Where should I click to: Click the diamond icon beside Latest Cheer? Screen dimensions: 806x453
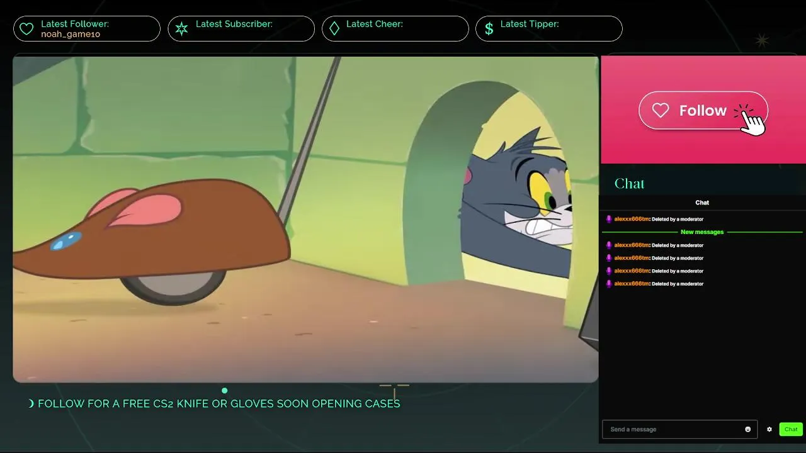334,29
